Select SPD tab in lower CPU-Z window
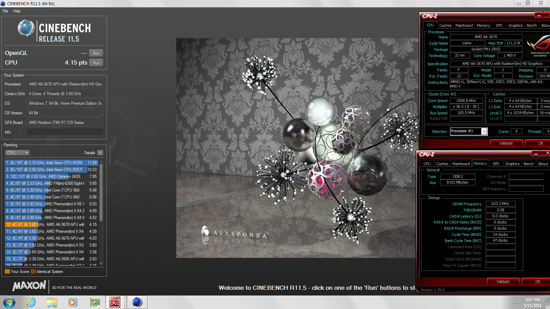550x309 pixels. [x=496, y=164]
